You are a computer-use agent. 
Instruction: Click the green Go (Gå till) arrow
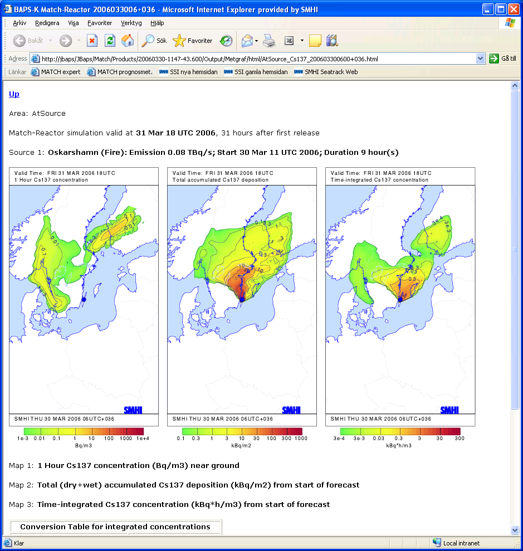coord(494,58)
